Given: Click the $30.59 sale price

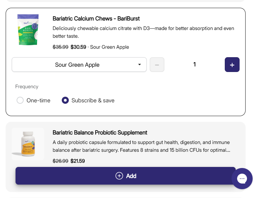Looking at the screenshot, I should click(x=78, y=47).
